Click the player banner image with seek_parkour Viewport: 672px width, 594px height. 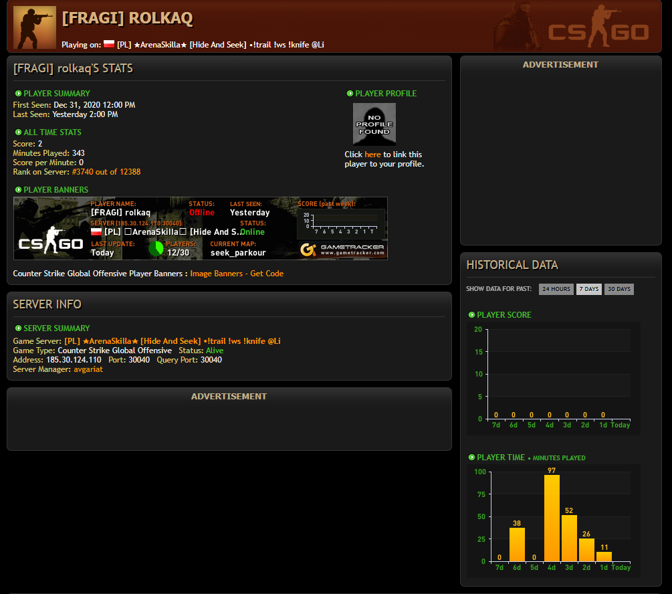pos(201,229)
